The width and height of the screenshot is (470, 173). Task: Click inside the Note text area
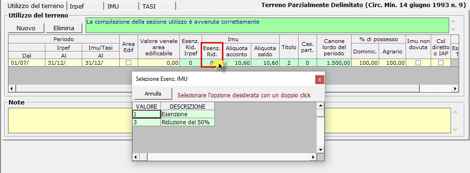229,121
